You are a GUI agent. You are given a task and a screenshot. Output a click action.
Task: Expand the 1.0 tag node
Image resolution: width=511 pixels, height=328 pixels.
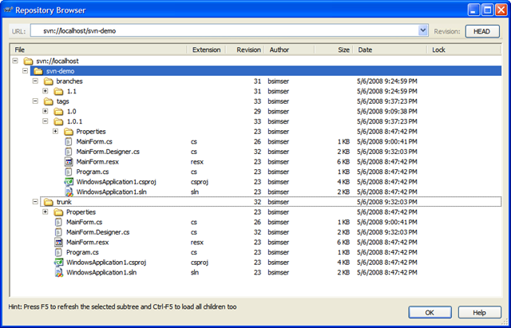pyautogui.click(x=46, y=111)
